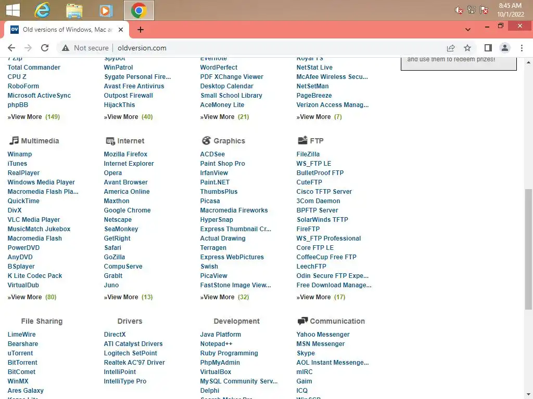Screen dimensions: 533x399
Task: Open the DirectX link
Action: tap(115, 334)
